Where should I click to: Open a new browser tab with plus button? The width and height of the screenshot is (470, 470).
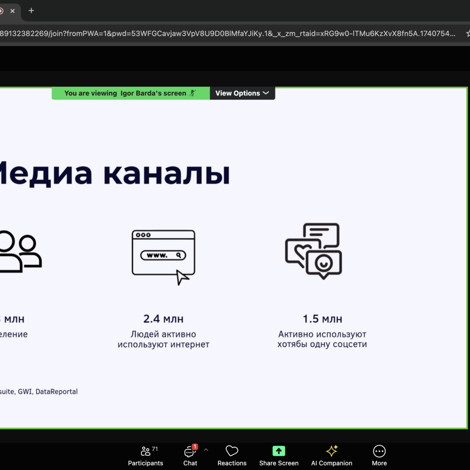point(31,11)
